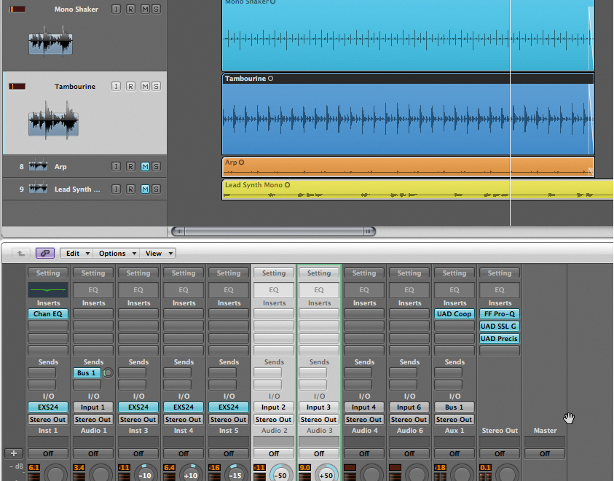Record-enable the Mono Shaker track
Image resolution: width=614 pixels, height=481 pixels.
point(130,9)
